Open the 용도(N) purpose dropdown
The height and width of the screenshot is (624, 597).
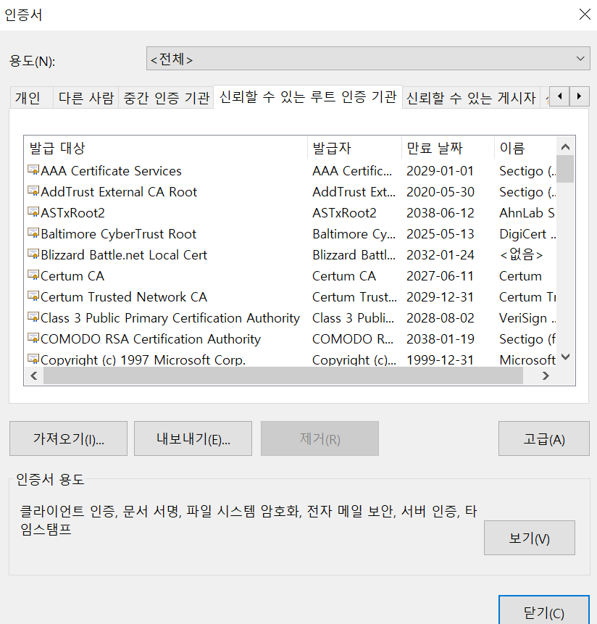coord(368,59)
